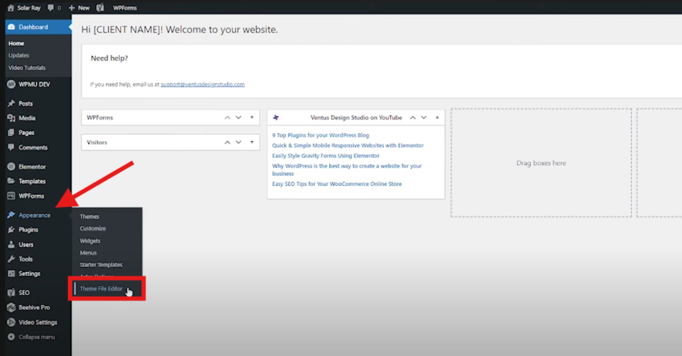Click the New button in admin bar

79,8
